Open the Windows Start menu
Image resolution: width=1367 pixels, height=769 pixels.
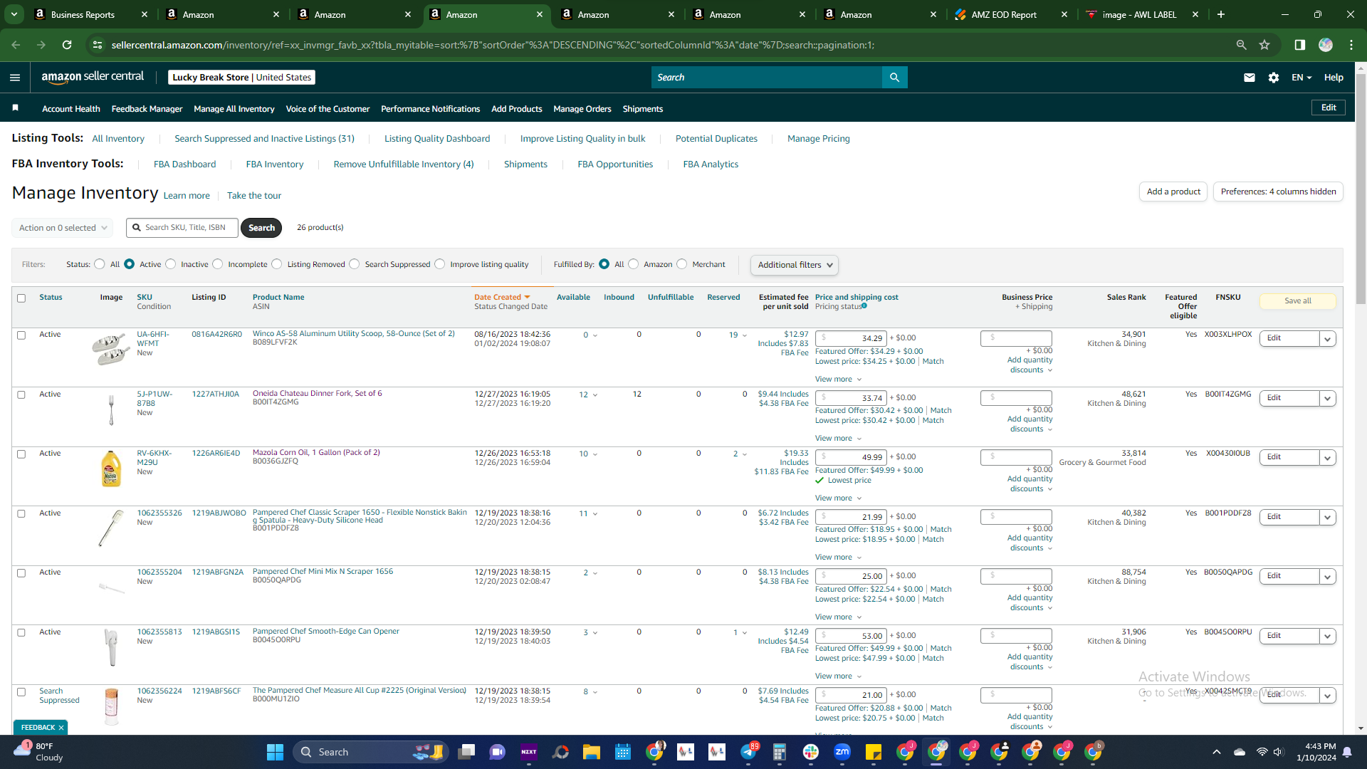(x=276, y=752)
